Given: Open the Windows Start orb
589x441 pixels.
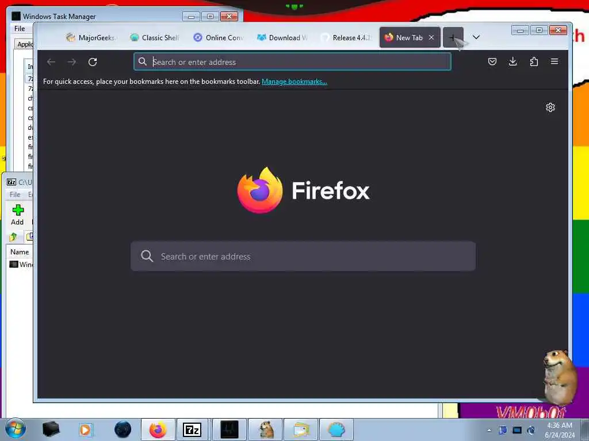Looking at the screenshot, I should 16,430.
